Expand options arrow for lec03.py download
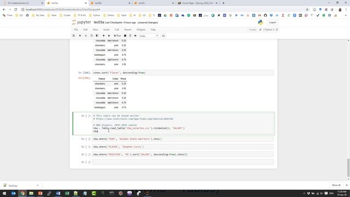 38,186
